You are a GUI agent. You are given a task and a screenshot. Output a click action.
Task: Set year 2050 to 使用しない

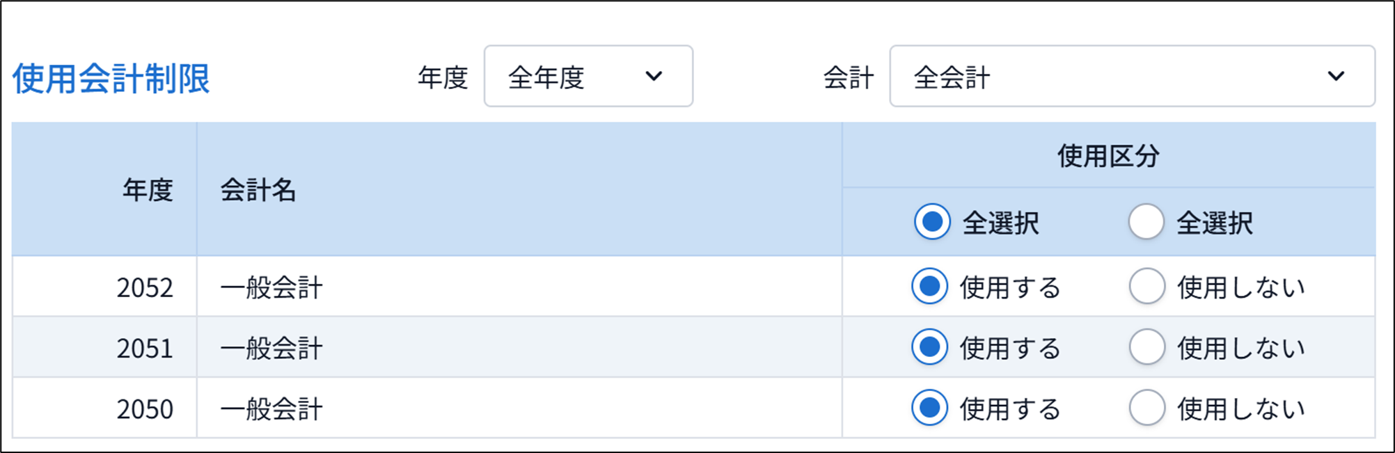point(1146,407)
